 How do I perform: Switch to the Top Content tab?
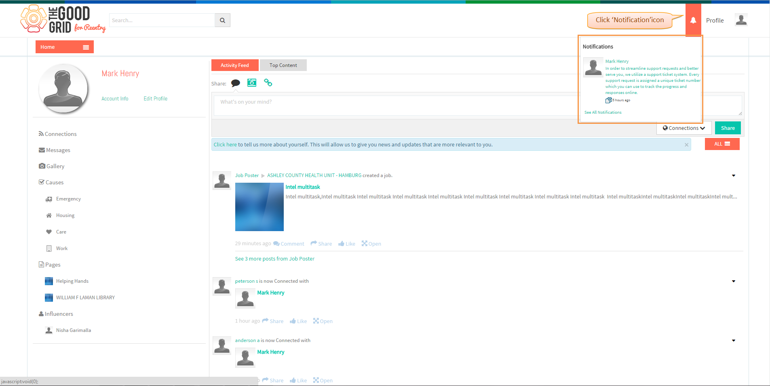(283, 65)
